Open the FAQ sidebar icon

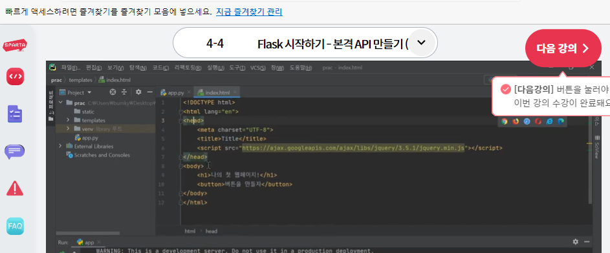point(15,226)
